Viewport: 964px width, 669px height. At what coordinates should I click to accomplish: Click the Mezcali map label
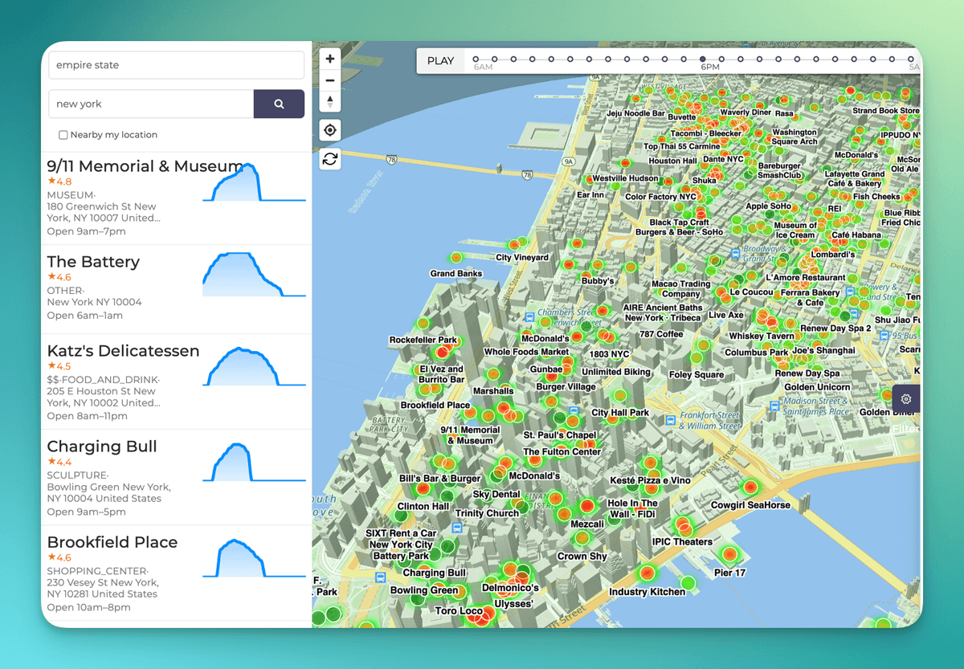pyautogui.click(x=586, y=524)
